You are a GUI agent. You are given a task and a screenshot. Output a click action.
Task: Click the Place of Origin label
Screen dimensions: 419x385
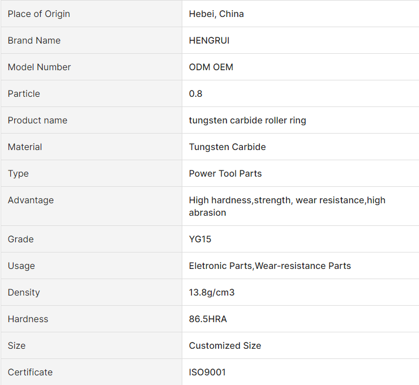point(39,14)
